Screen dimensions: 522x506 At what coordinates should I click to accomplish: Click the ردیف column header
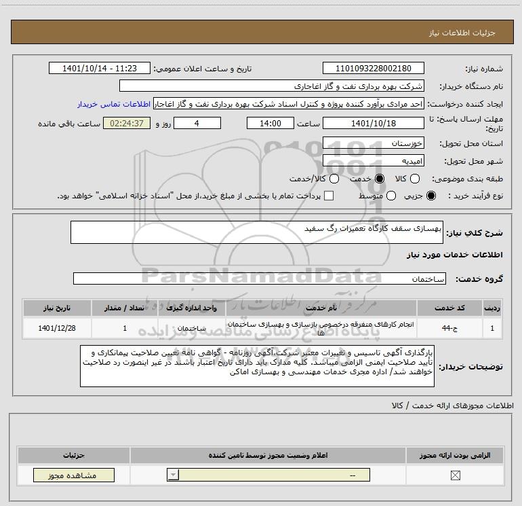[x=492, y=308]
